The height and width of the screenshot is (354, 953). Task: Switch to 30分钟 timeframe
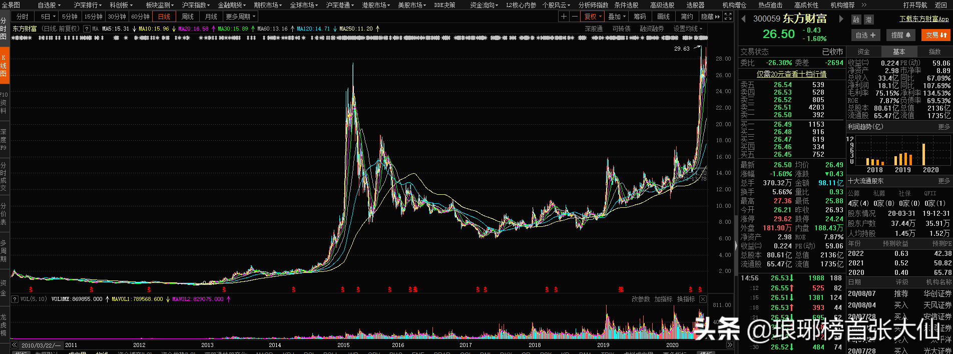click(117, 17)
